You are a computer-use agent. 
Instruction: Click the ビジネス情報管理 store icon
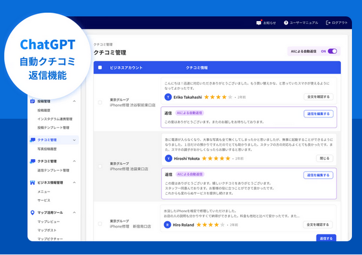pyautogui.click(x=32, y=183)
